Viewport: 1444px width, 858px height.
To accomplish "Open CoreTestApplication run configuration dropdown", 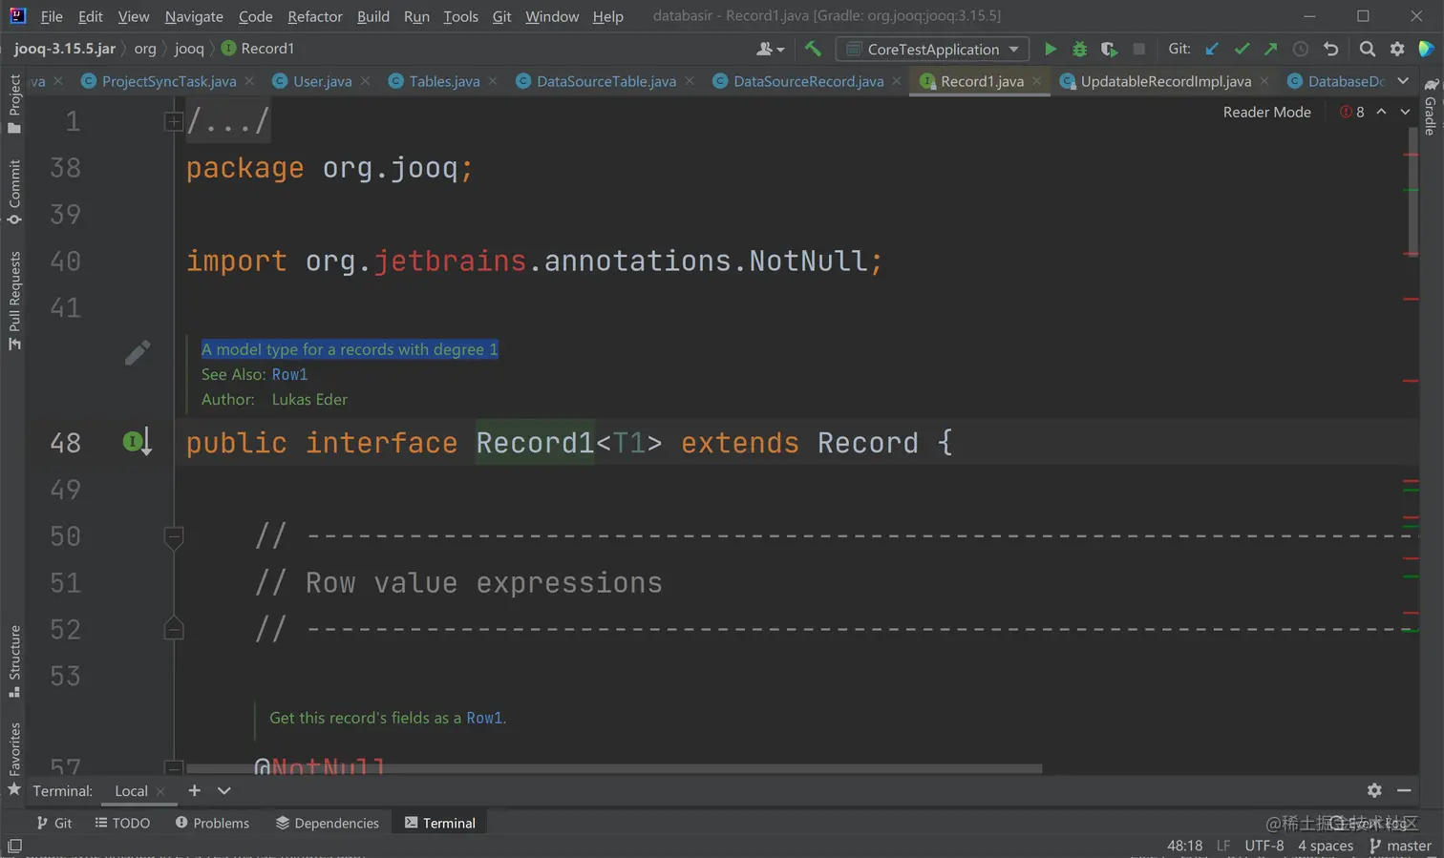I will click(x=932, y=49).
